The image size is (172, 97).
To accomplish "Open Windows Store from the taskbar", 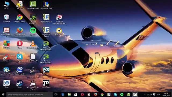I will [76, 95].
